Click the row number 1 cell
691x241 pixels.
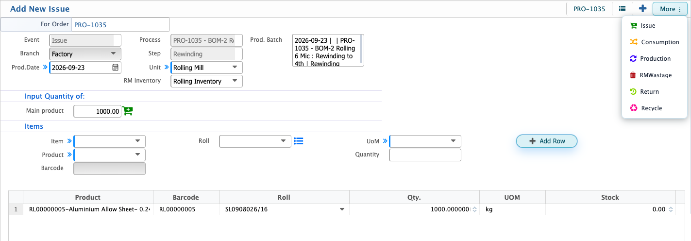click(16, 209)
